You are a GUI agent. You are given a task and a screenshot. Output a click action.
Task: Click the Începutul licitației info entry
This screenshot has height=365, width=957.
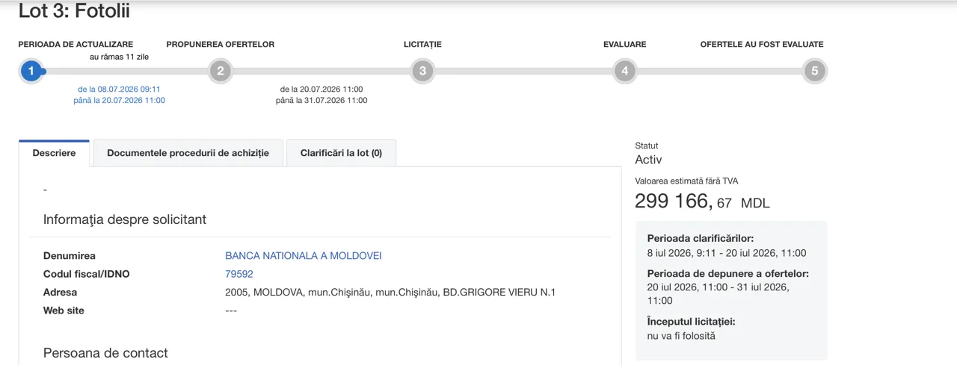click(692, 329)
